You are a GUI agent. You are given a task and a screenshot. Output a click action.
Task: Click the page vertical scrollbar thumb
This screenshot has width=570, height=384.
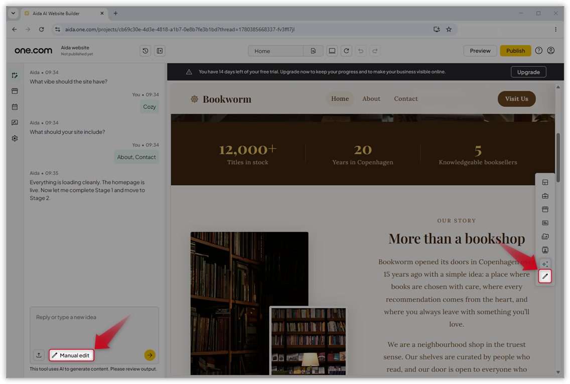click(558, 158)
